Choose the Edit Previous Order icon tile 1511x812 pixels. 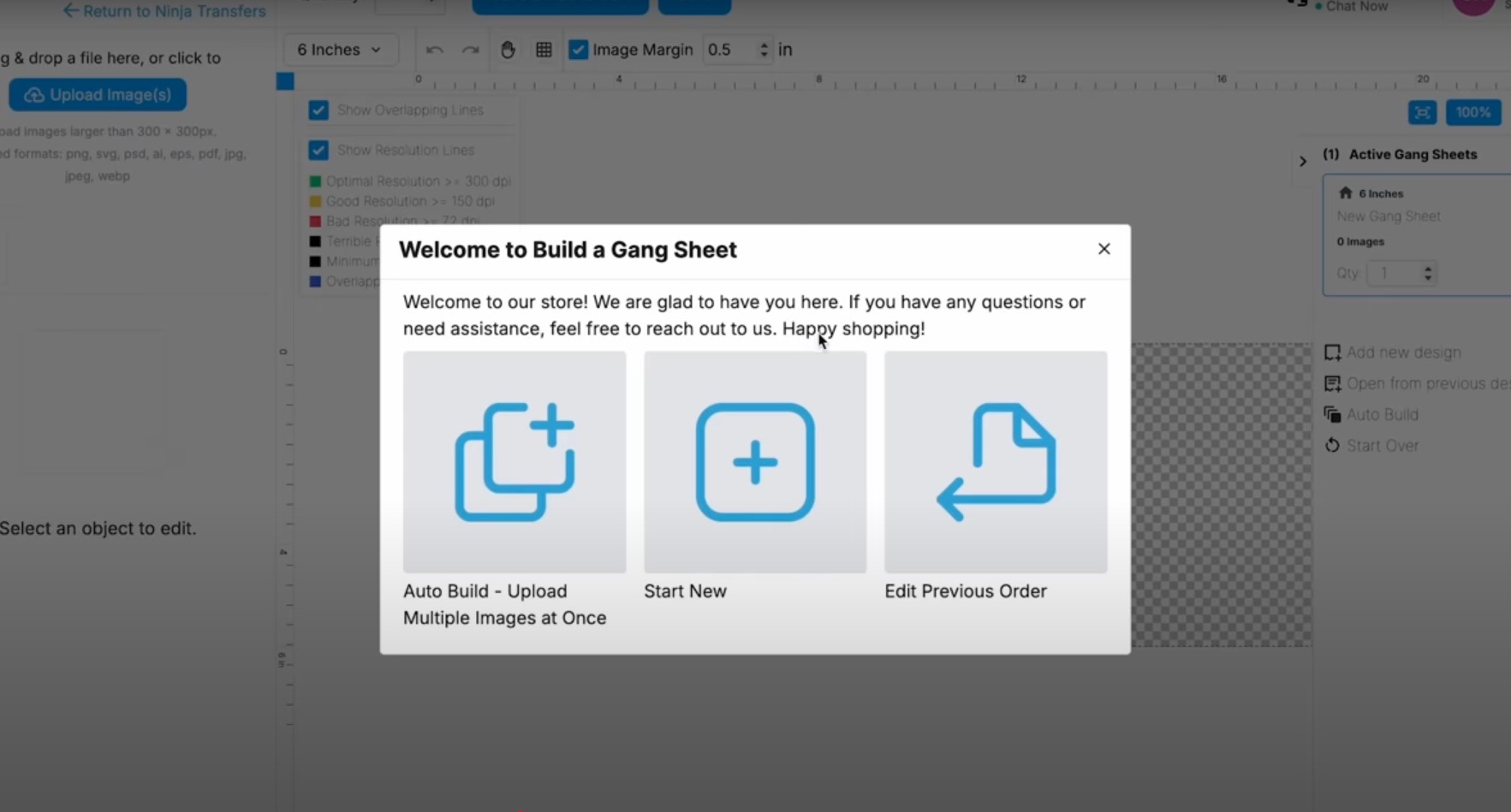point(996,462)
